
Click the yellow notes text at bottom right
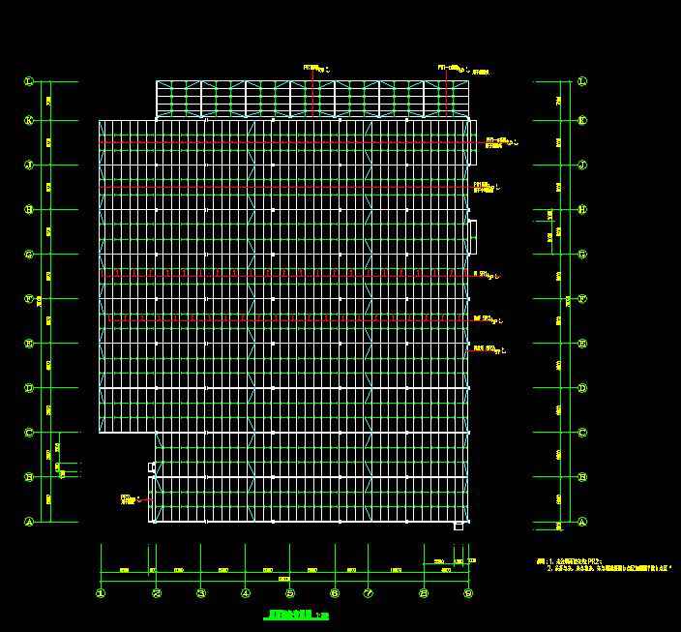pyautogui.click(x=602, y=565)
